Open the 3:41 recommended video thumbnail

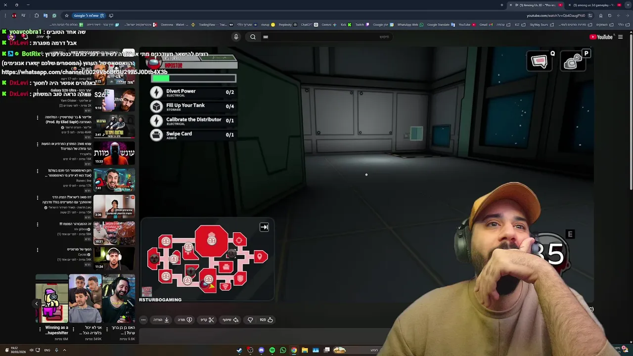[114, 126]
